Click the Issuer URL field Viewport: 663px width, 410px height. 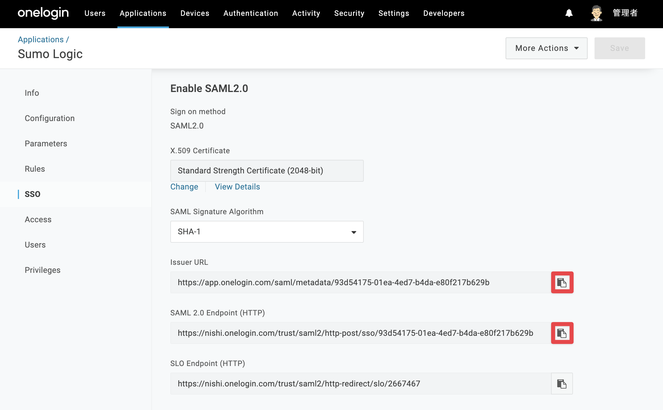(361, 282)
